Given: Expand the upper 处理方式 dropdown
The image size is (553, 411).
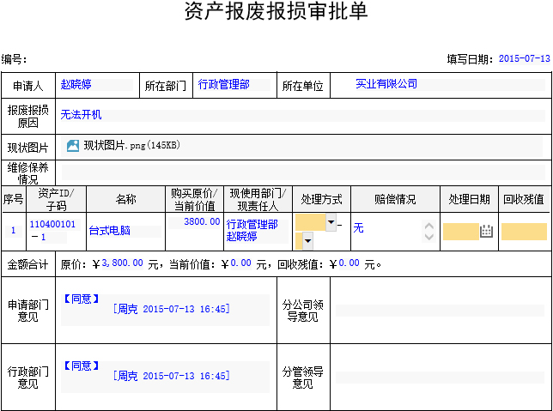Looking at the screenshot, I should (331, 223).
